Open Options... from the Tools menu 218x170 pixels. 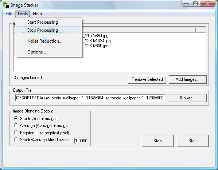pos(48,52)
